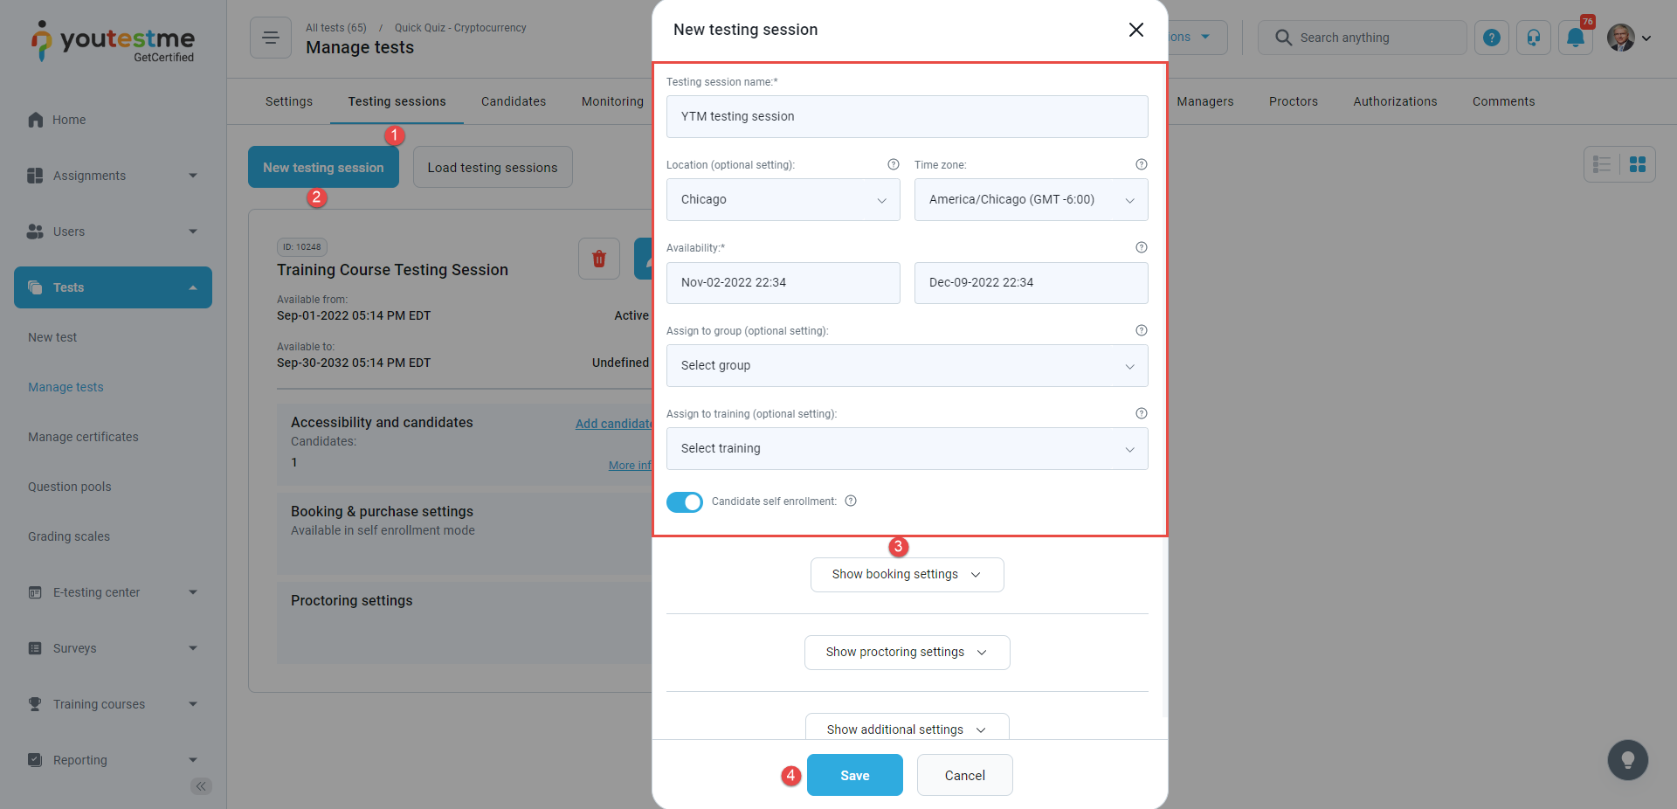Open the Location dropdown showing Chicago
This screenshot has width=1677, height=809.
click(x=783, y=200)
